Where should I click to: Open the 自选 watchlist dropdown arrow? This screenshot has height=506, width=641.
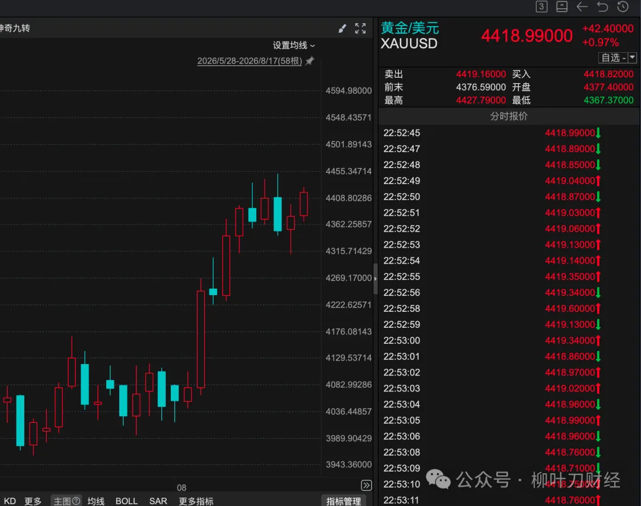click(632, 58)
